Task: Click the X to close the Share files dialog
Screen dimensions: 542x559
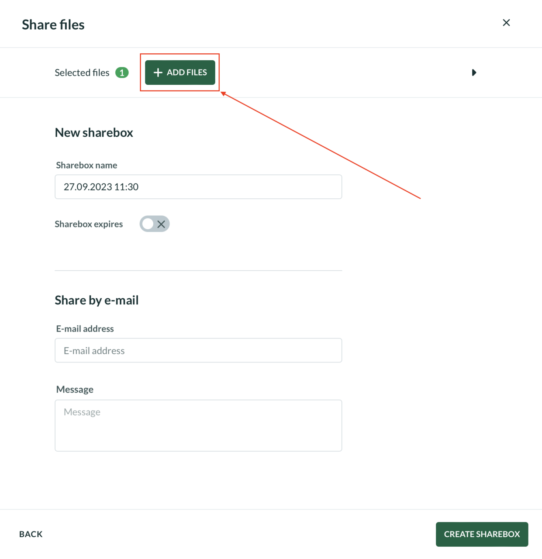Action: 506,22
